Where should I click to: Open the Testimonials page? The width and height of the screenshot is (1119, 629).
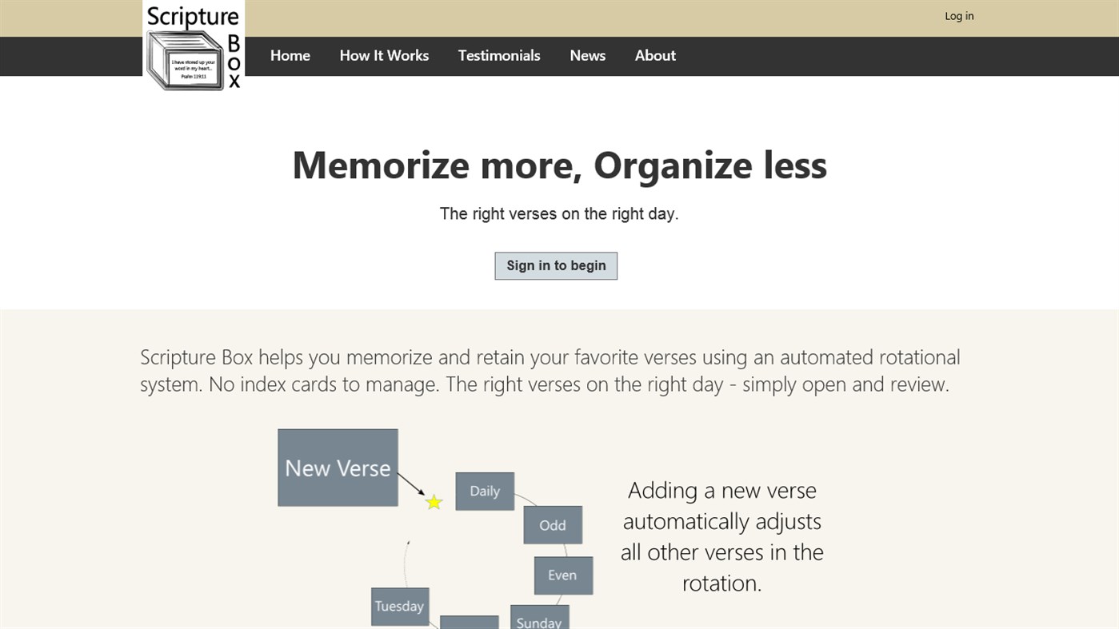tap(499, 56)
